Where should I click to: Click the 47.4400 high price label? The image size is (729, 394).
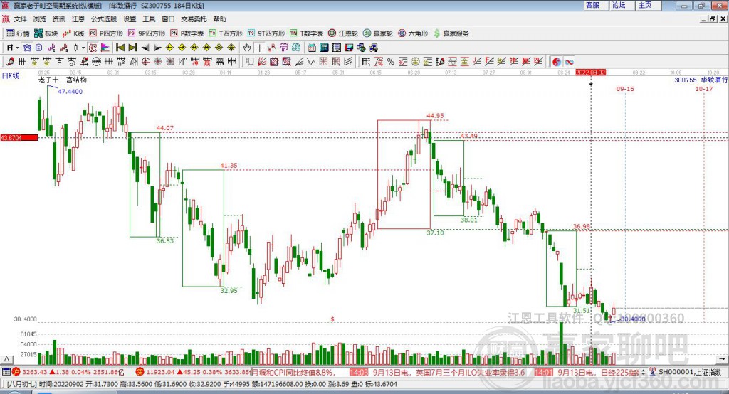pyautogui.click(x=70, y=92)
